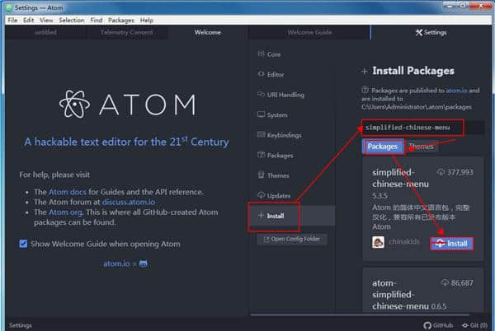Image resolution: width=495 pixels, height=331 pixels.
Task: Install the simplified-chinese-menu package
Action: [450, 244]
